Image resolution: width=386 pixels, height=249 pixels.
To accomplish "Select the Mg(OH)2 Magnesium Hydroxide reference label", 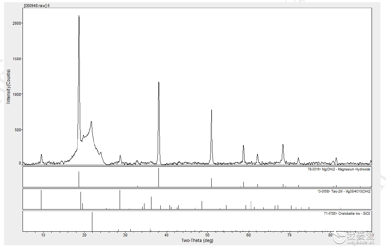I will 339,169.
